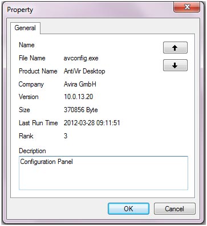Viewport: 207px width, 226px height.
Task: Click the up arrow button
Action: point(175,48)
